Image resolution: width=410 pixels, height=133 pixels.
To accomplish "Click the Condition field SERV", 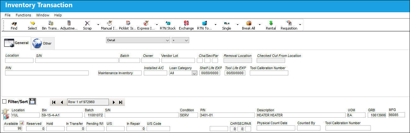I will [x=188, y=115].
